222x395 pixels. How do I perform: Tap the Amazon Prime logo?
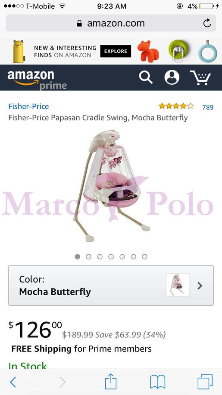point(37,80)
